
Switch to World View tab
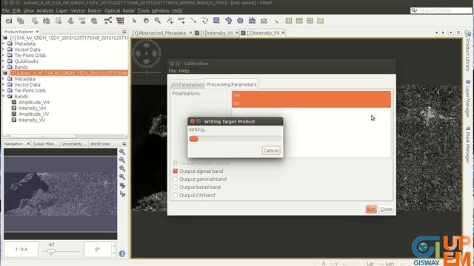tap(100, 144)
